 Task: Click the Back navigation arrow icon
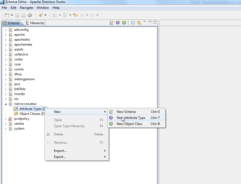point(82,15)
